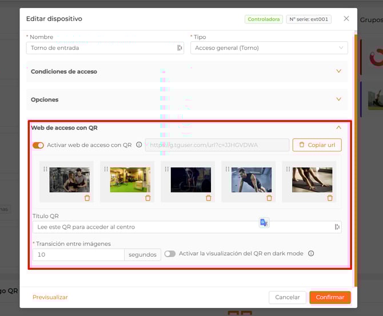Delete the second image using trash icon

pyautogui.click(x=148, y=198)
